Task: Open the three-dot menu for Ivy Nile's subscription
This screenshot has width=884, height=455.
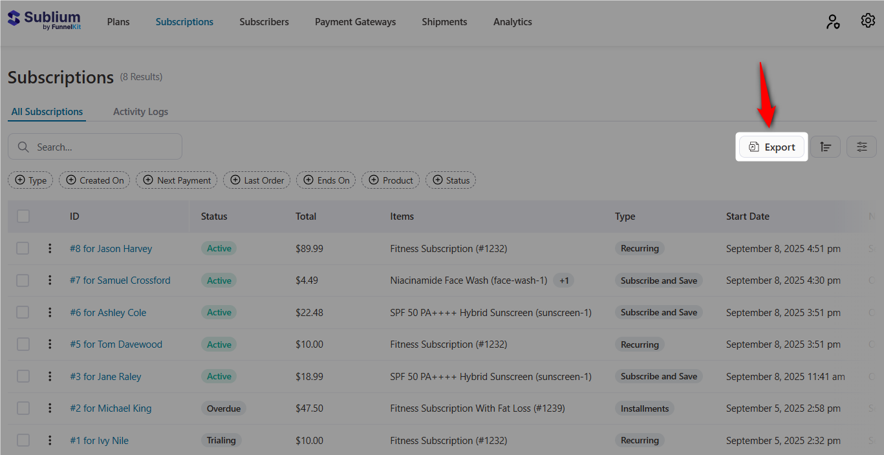Action: pos(50,440)
